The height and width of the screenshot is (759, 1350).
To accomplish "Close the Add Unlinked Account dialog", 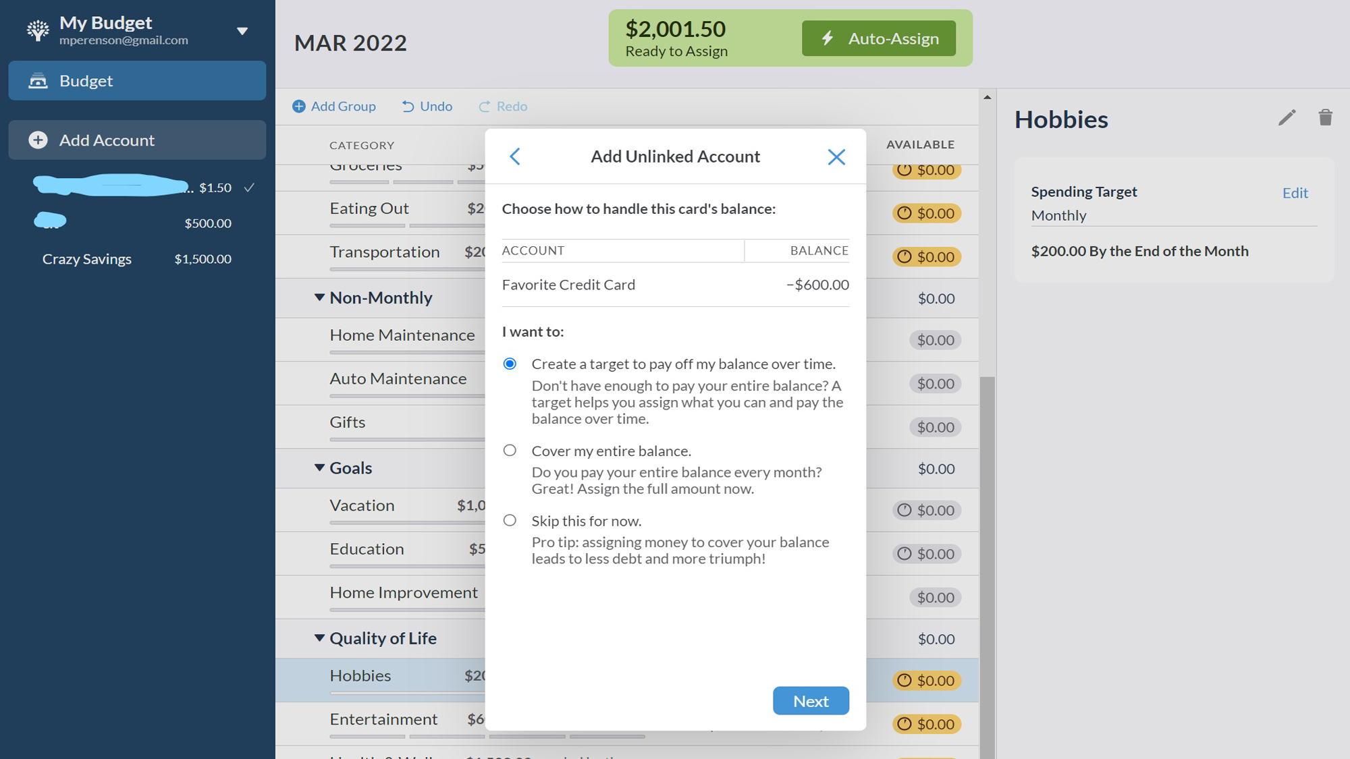I will click(836, 157).
